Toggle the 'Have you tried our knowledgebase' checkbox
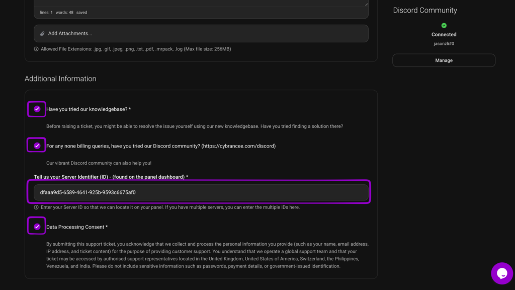Image resolution: width=515 pixels, height=290 pixels. [37, 109]
